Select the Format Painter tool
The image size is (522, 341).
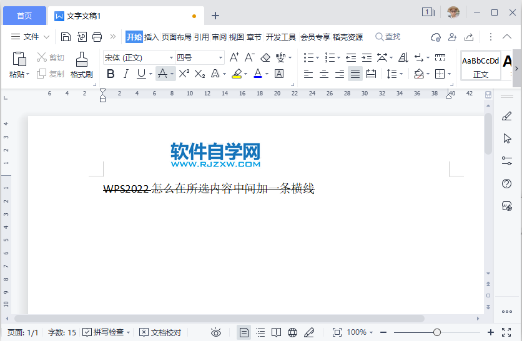point(82,65)
